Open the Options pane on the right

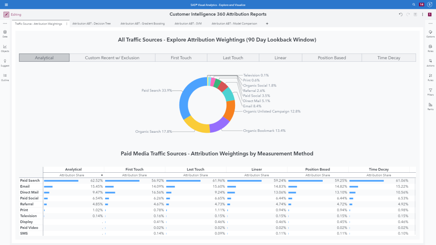click(430, 33)
